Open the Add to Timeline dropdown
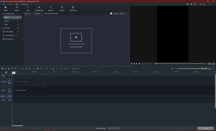Viewport: 216px width, 131px height. point(121,14)
